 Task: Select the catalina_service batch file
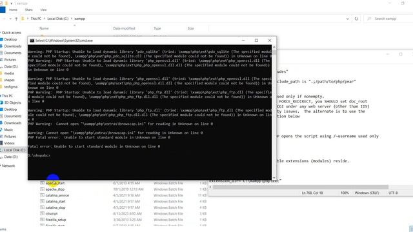(57, 195)
